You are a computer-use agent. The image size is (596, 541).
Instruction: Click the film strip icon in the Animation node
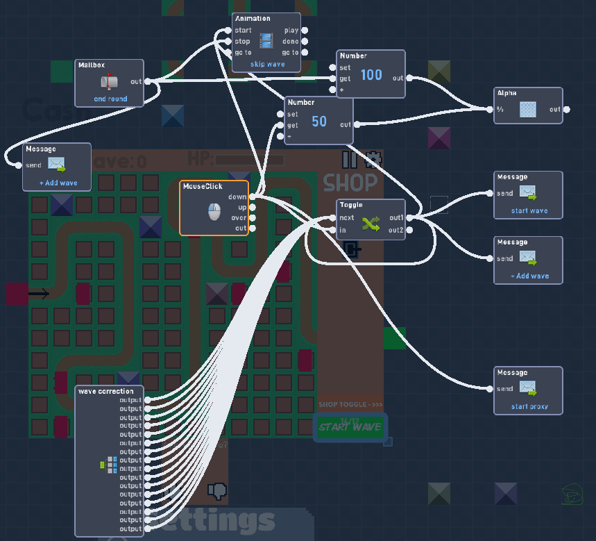point(266,41)
